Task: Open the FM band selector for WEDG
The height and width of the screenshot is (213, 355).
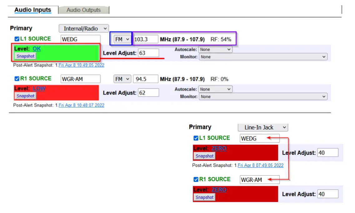Action: pyautogui.click(x=121, y=39)
